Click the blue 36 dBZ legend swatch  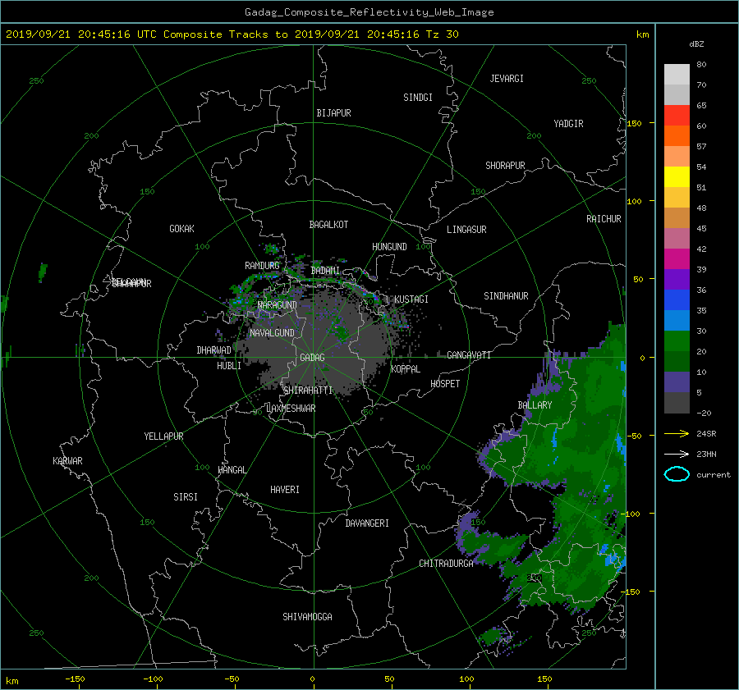point(677,299)
